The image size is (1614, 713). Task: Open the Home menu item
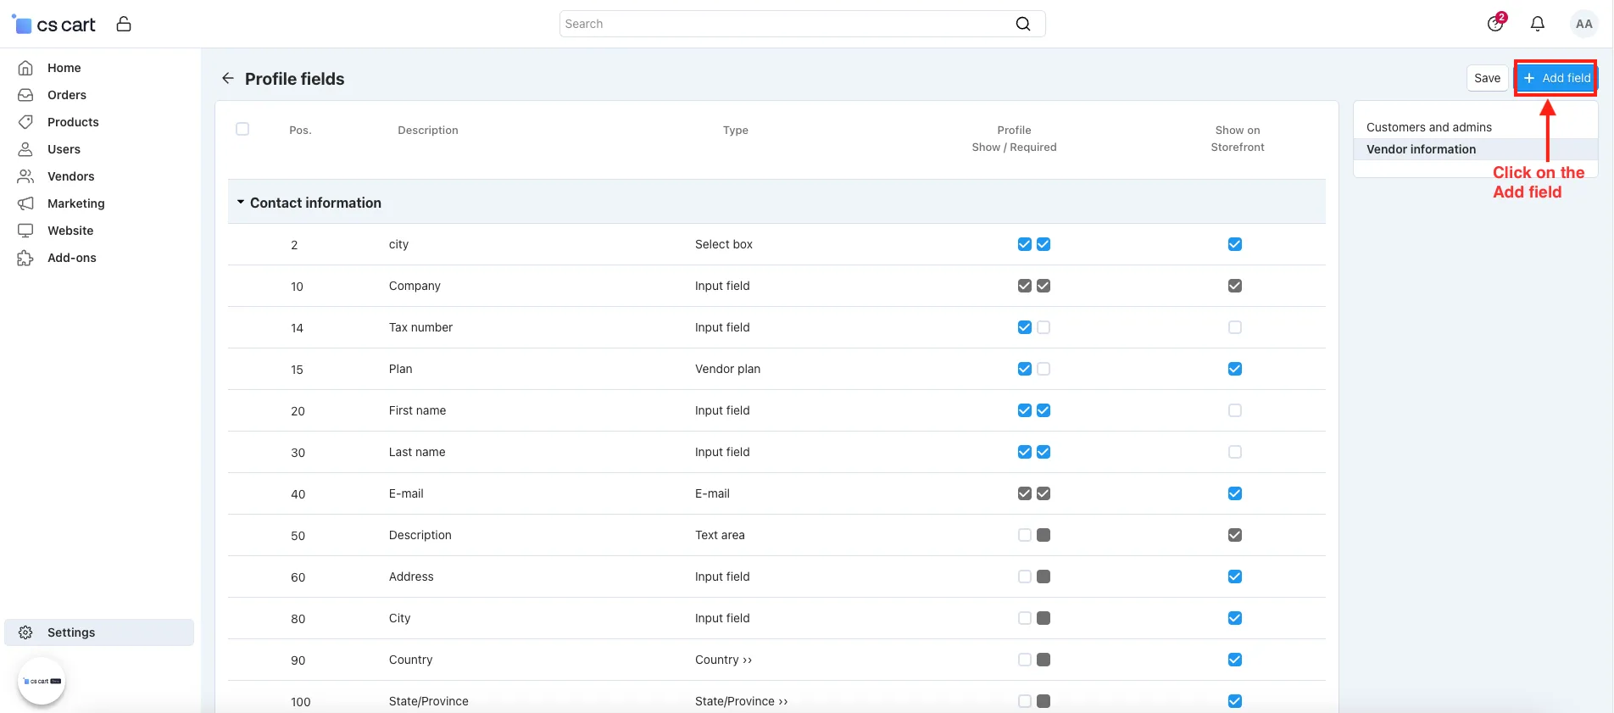[x=64, y=68]
